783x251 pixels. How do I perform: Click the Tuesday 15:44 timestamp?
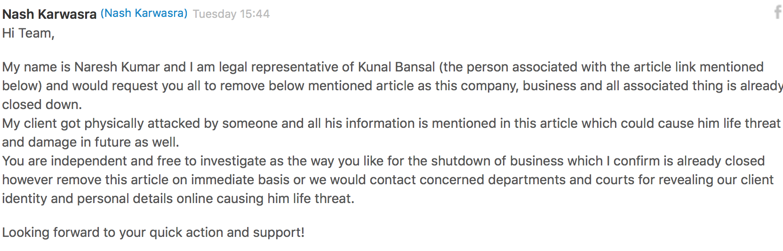(231, 14)
